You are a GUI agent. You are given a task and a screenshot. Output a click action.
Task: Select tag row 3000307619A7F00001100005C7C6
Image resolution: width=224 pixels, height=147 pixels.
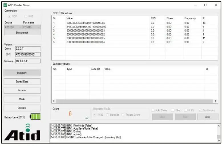tap(134, 23)
